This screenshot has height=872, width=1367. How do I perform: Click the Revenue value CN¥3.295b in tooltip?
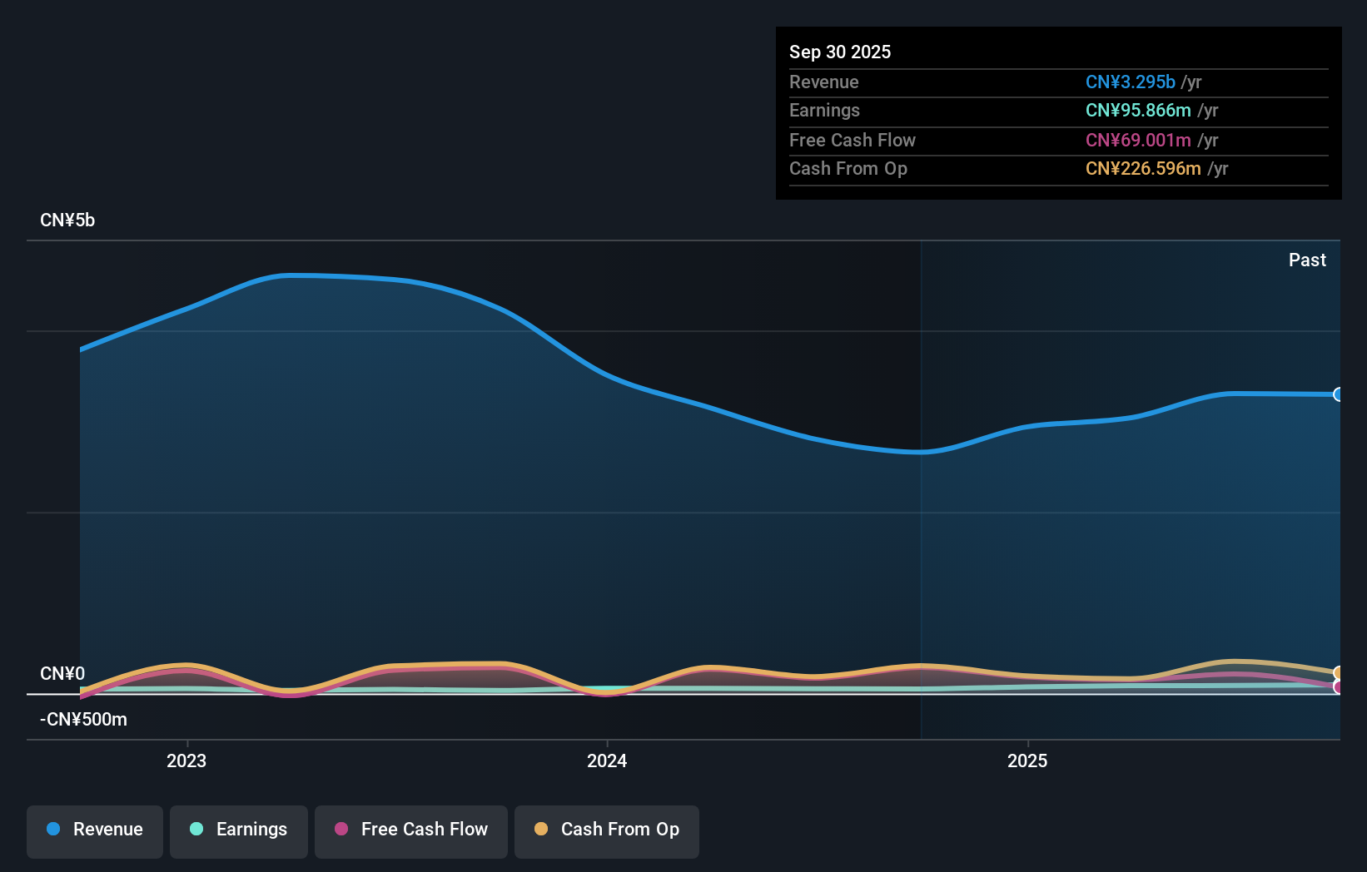(1130, 82)
